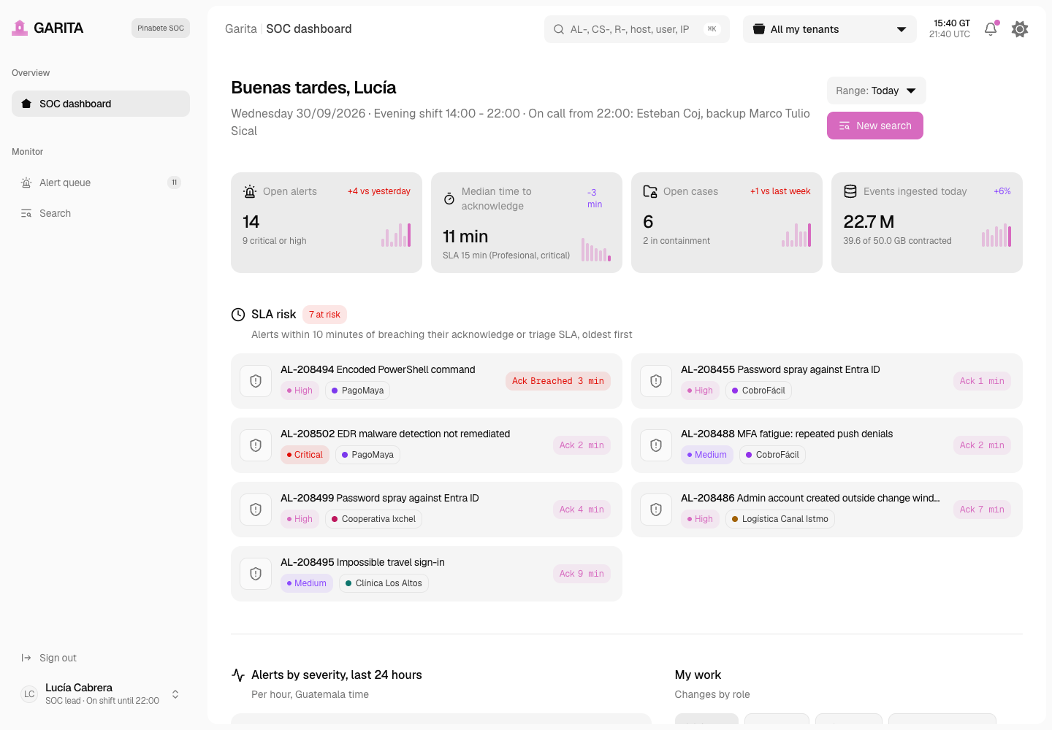Click the Events ingested database icon
The width and height of the screenshot is (1052, 730).
[x=850, y=191]
